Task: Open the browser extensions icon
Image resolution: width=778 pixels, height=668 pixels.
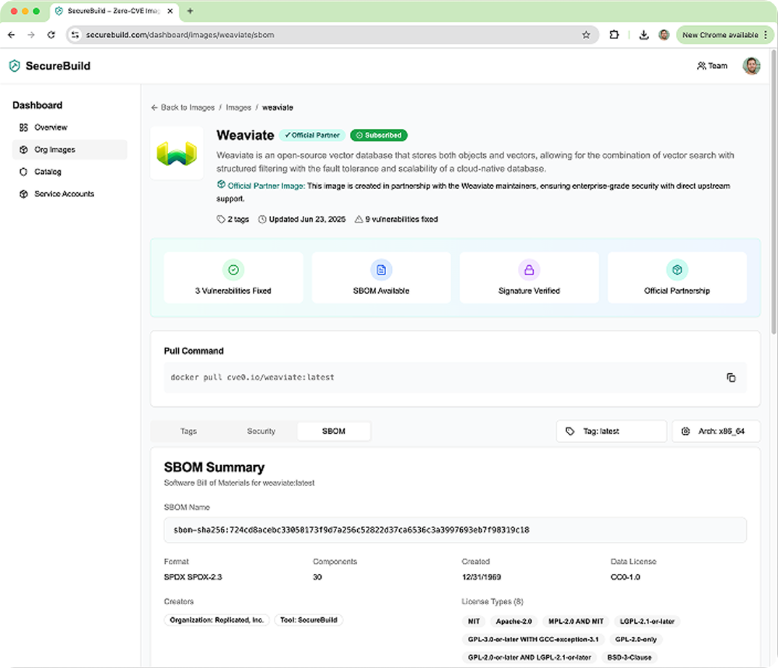Action: (x=614, y=35)
